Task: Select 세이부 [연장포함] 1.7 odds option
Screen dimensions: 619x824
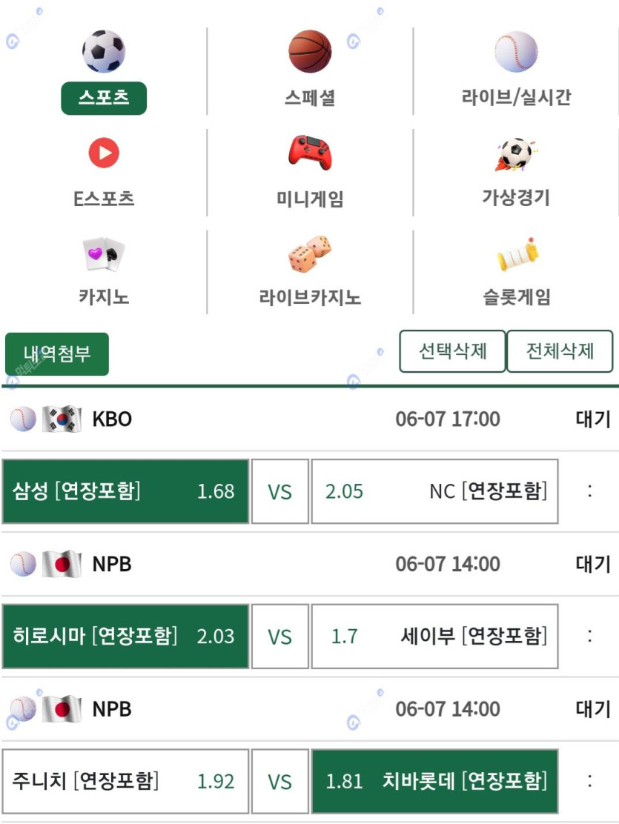Action: click(x=434, y=637)
